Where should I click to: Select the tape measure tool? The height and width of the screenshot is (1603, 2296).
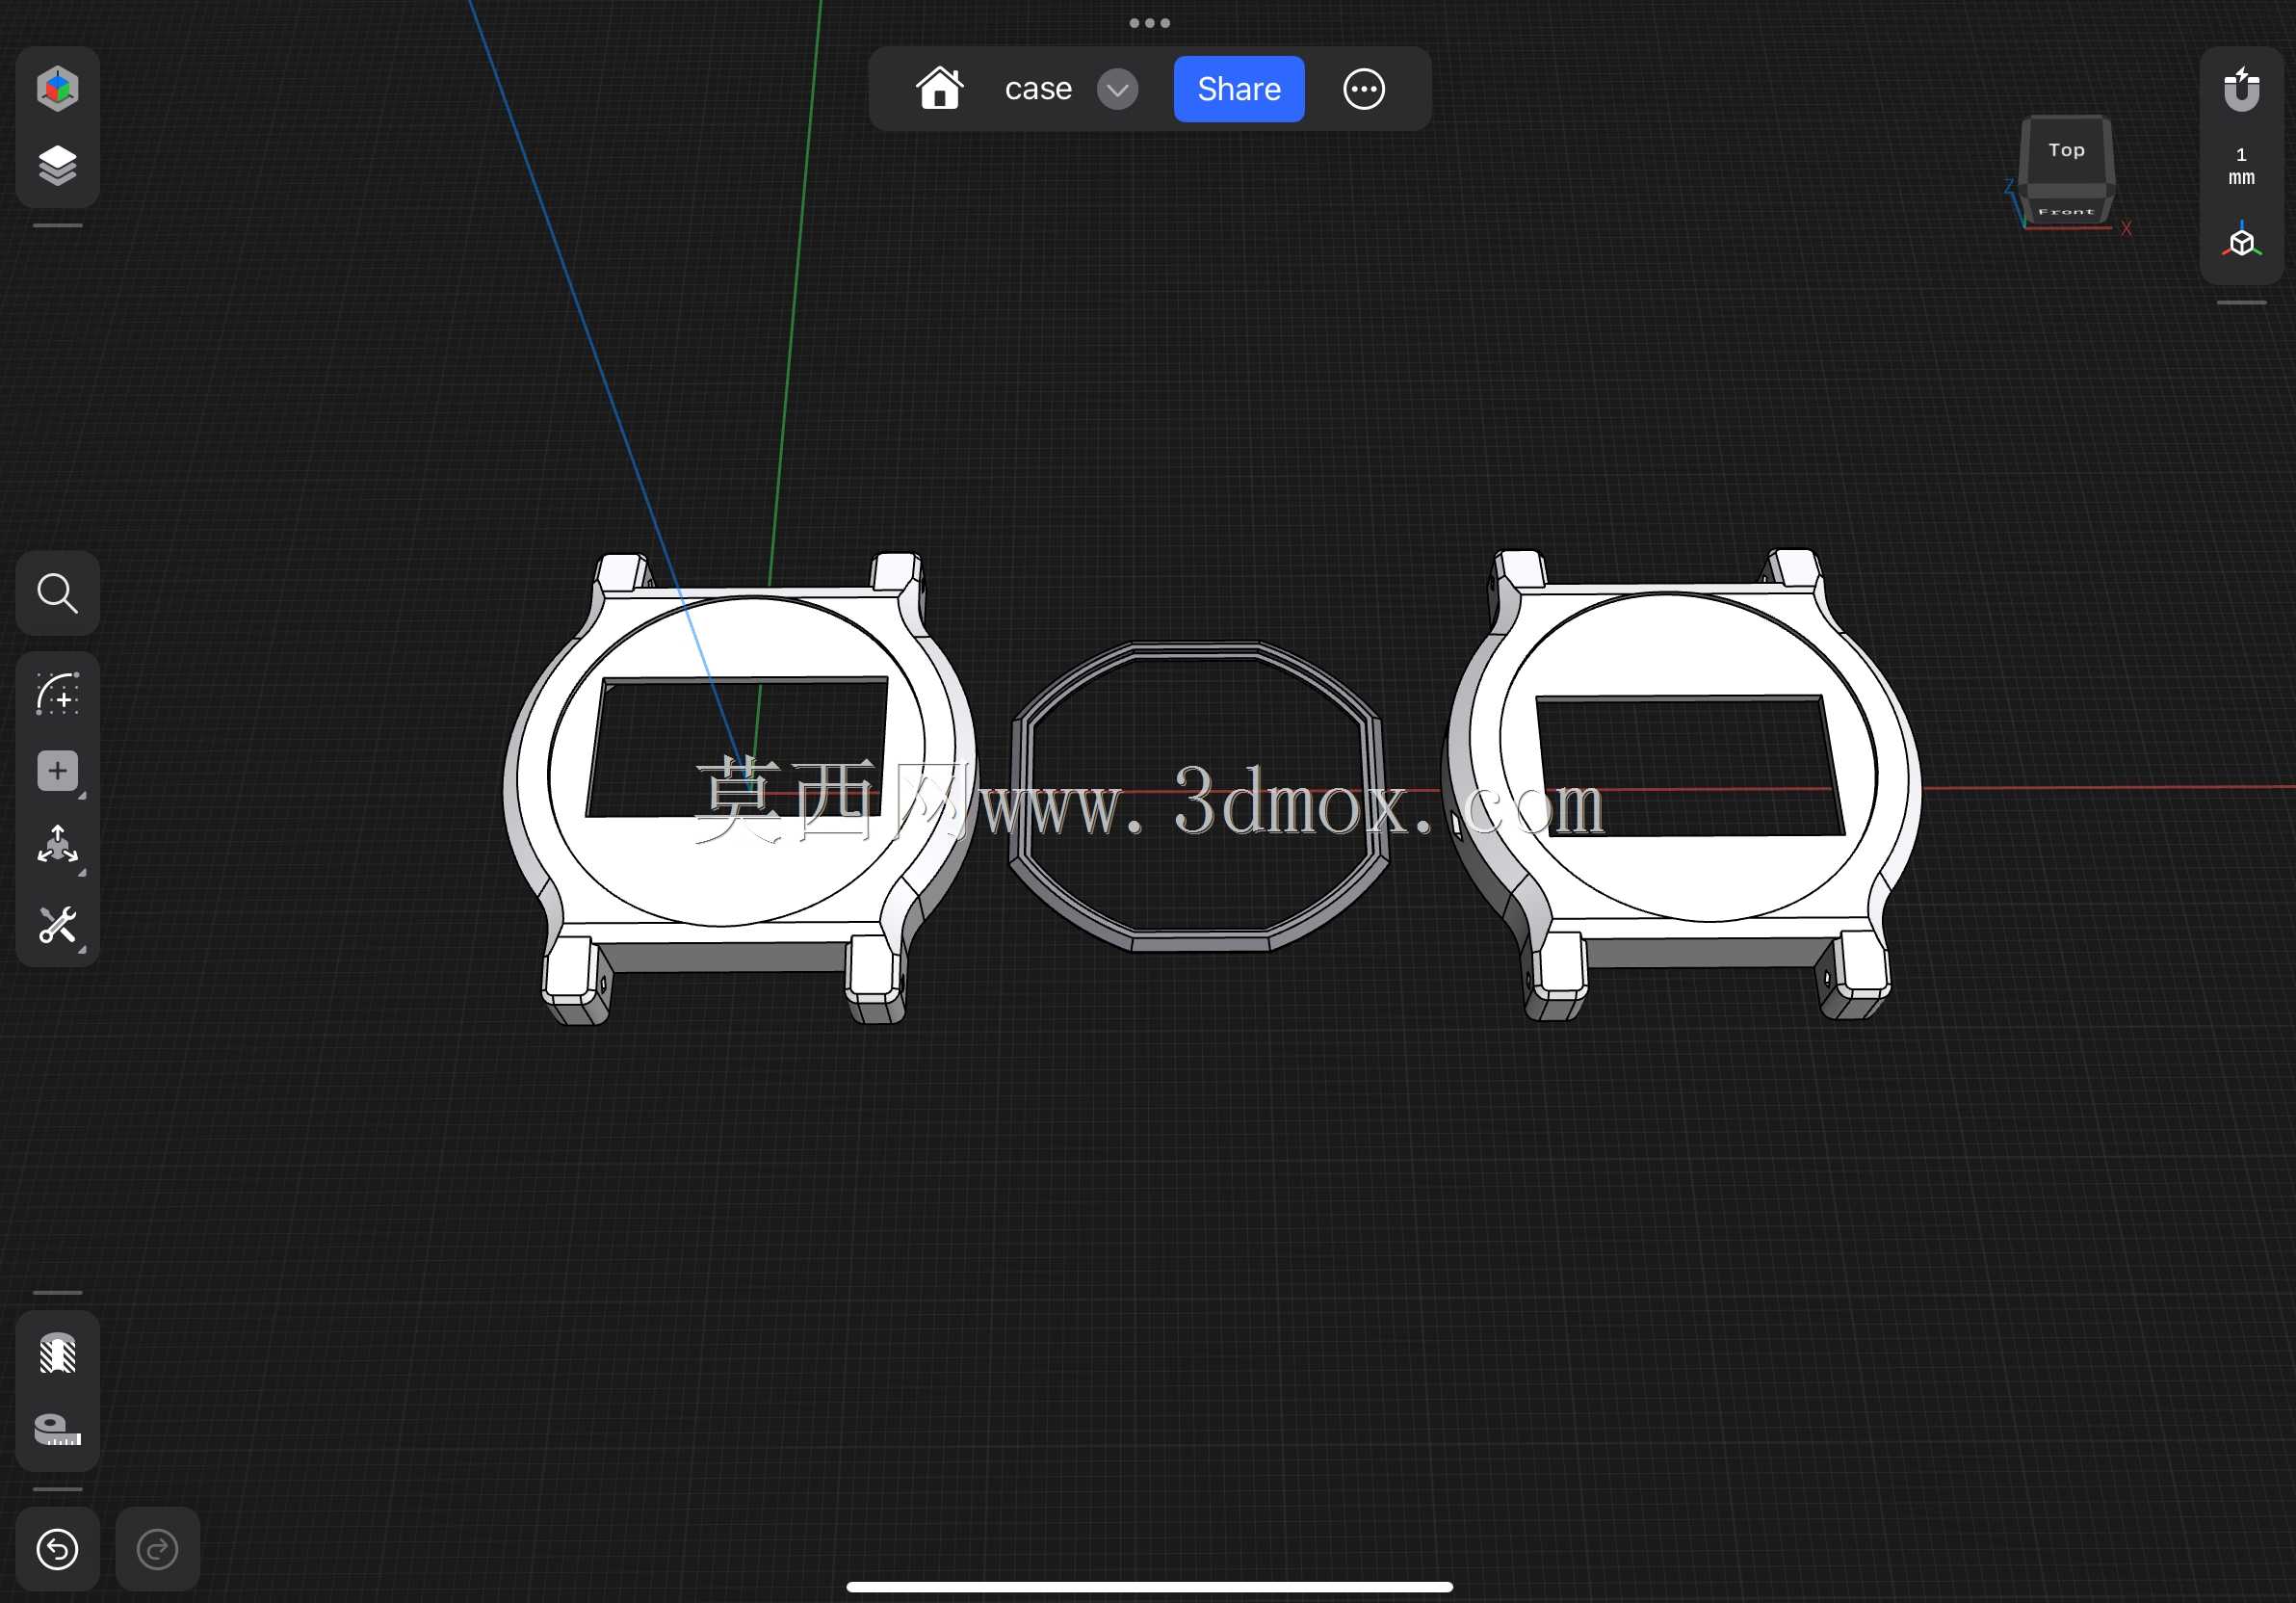pos(57,1430)
